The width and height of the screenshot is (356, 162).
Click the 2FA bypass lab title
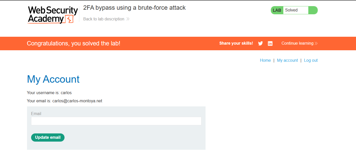(x=134, y=8)
